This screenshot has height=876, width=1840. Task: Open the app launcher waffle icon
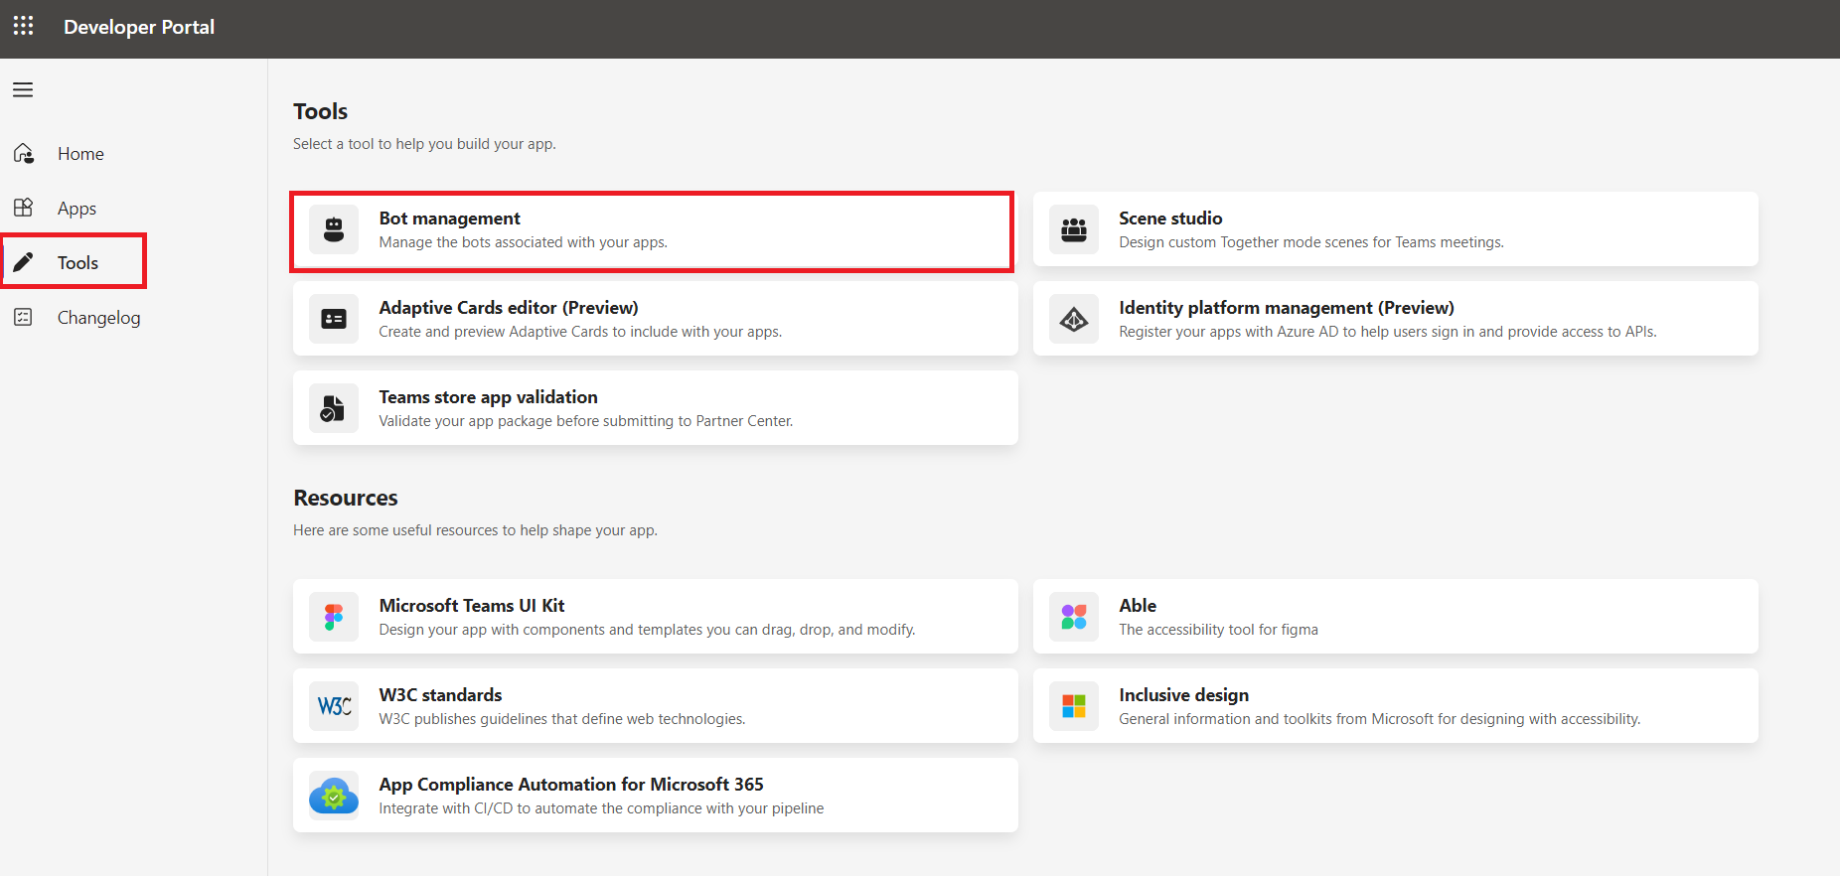(24, 26)
